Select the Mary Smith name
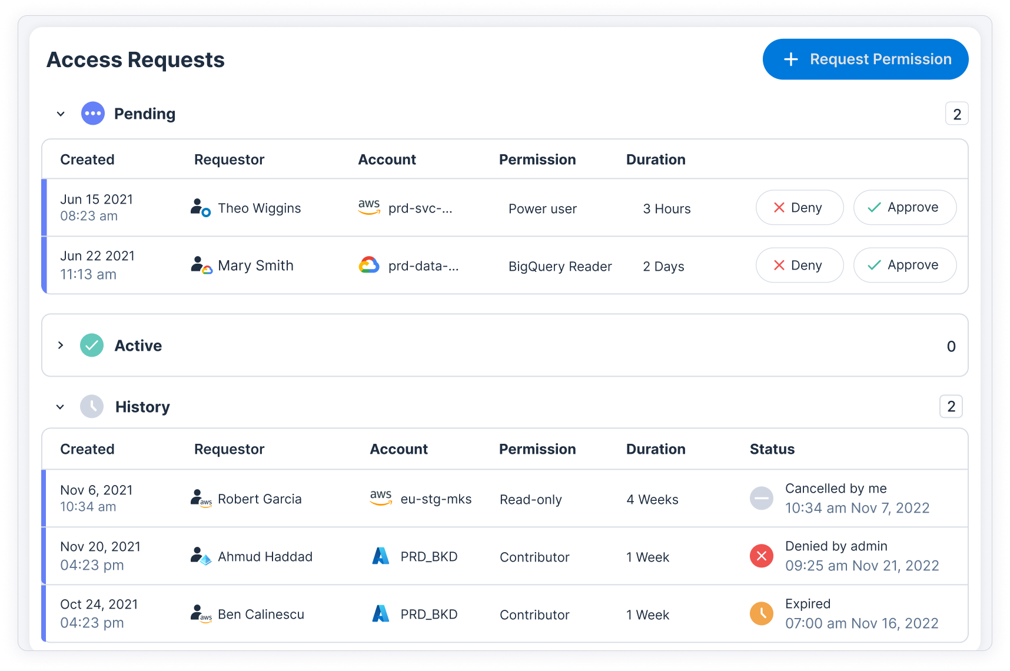The width and height of the screenshot is (1010, 671). coord(255,266)
